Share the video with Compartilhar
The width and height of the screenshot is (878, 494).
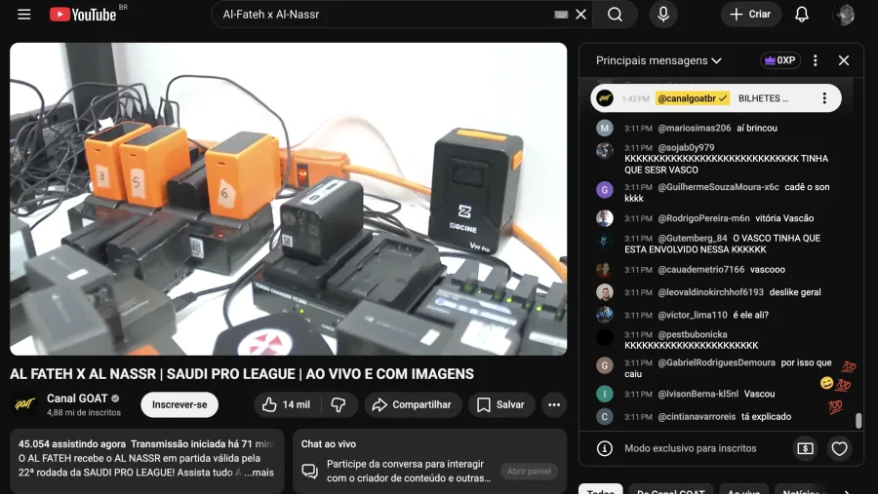[413, 404]
